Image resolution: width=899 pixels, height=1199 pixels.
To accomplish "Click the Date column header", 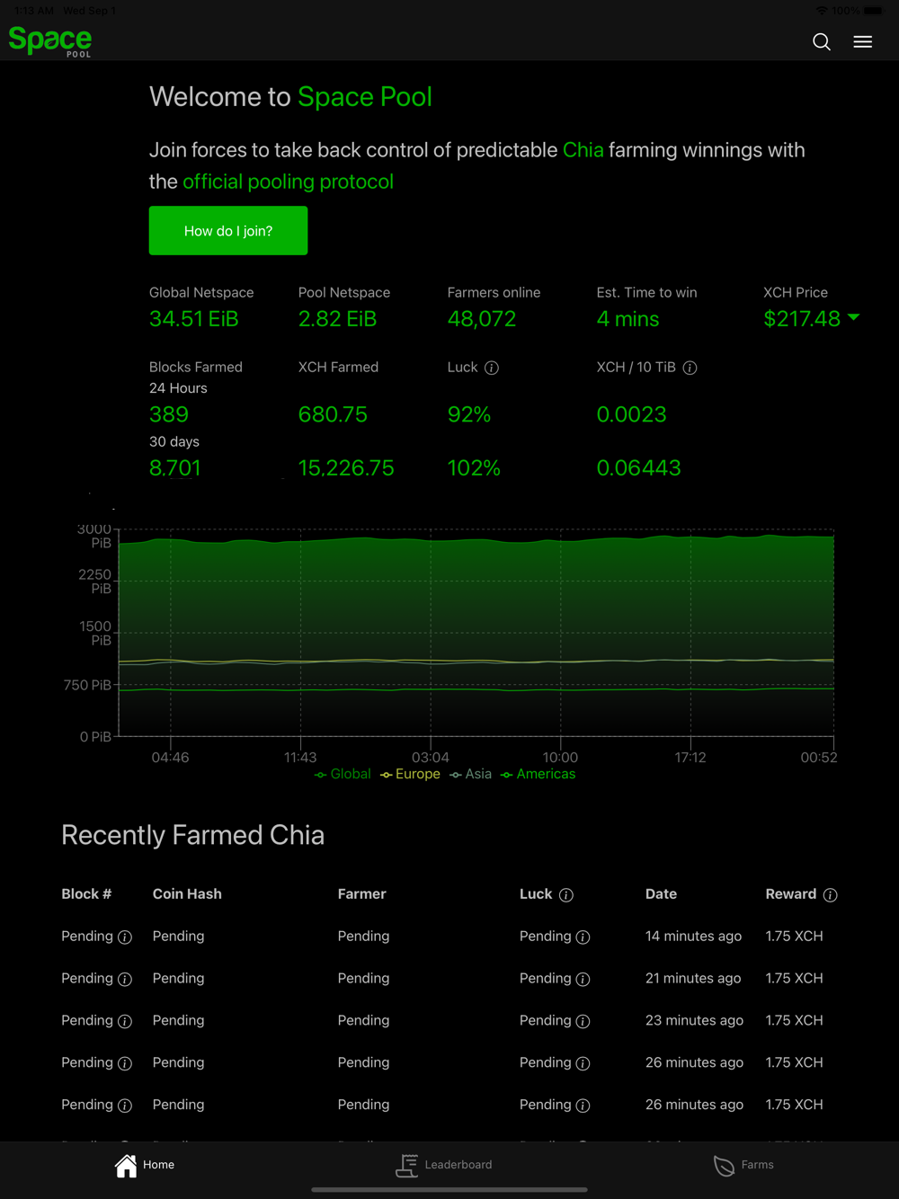I will click(x=661, y=894).
